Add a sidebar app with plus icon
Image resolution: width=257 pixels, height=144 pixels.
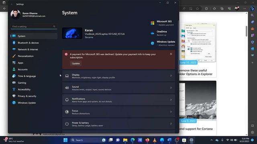point(253,62)
